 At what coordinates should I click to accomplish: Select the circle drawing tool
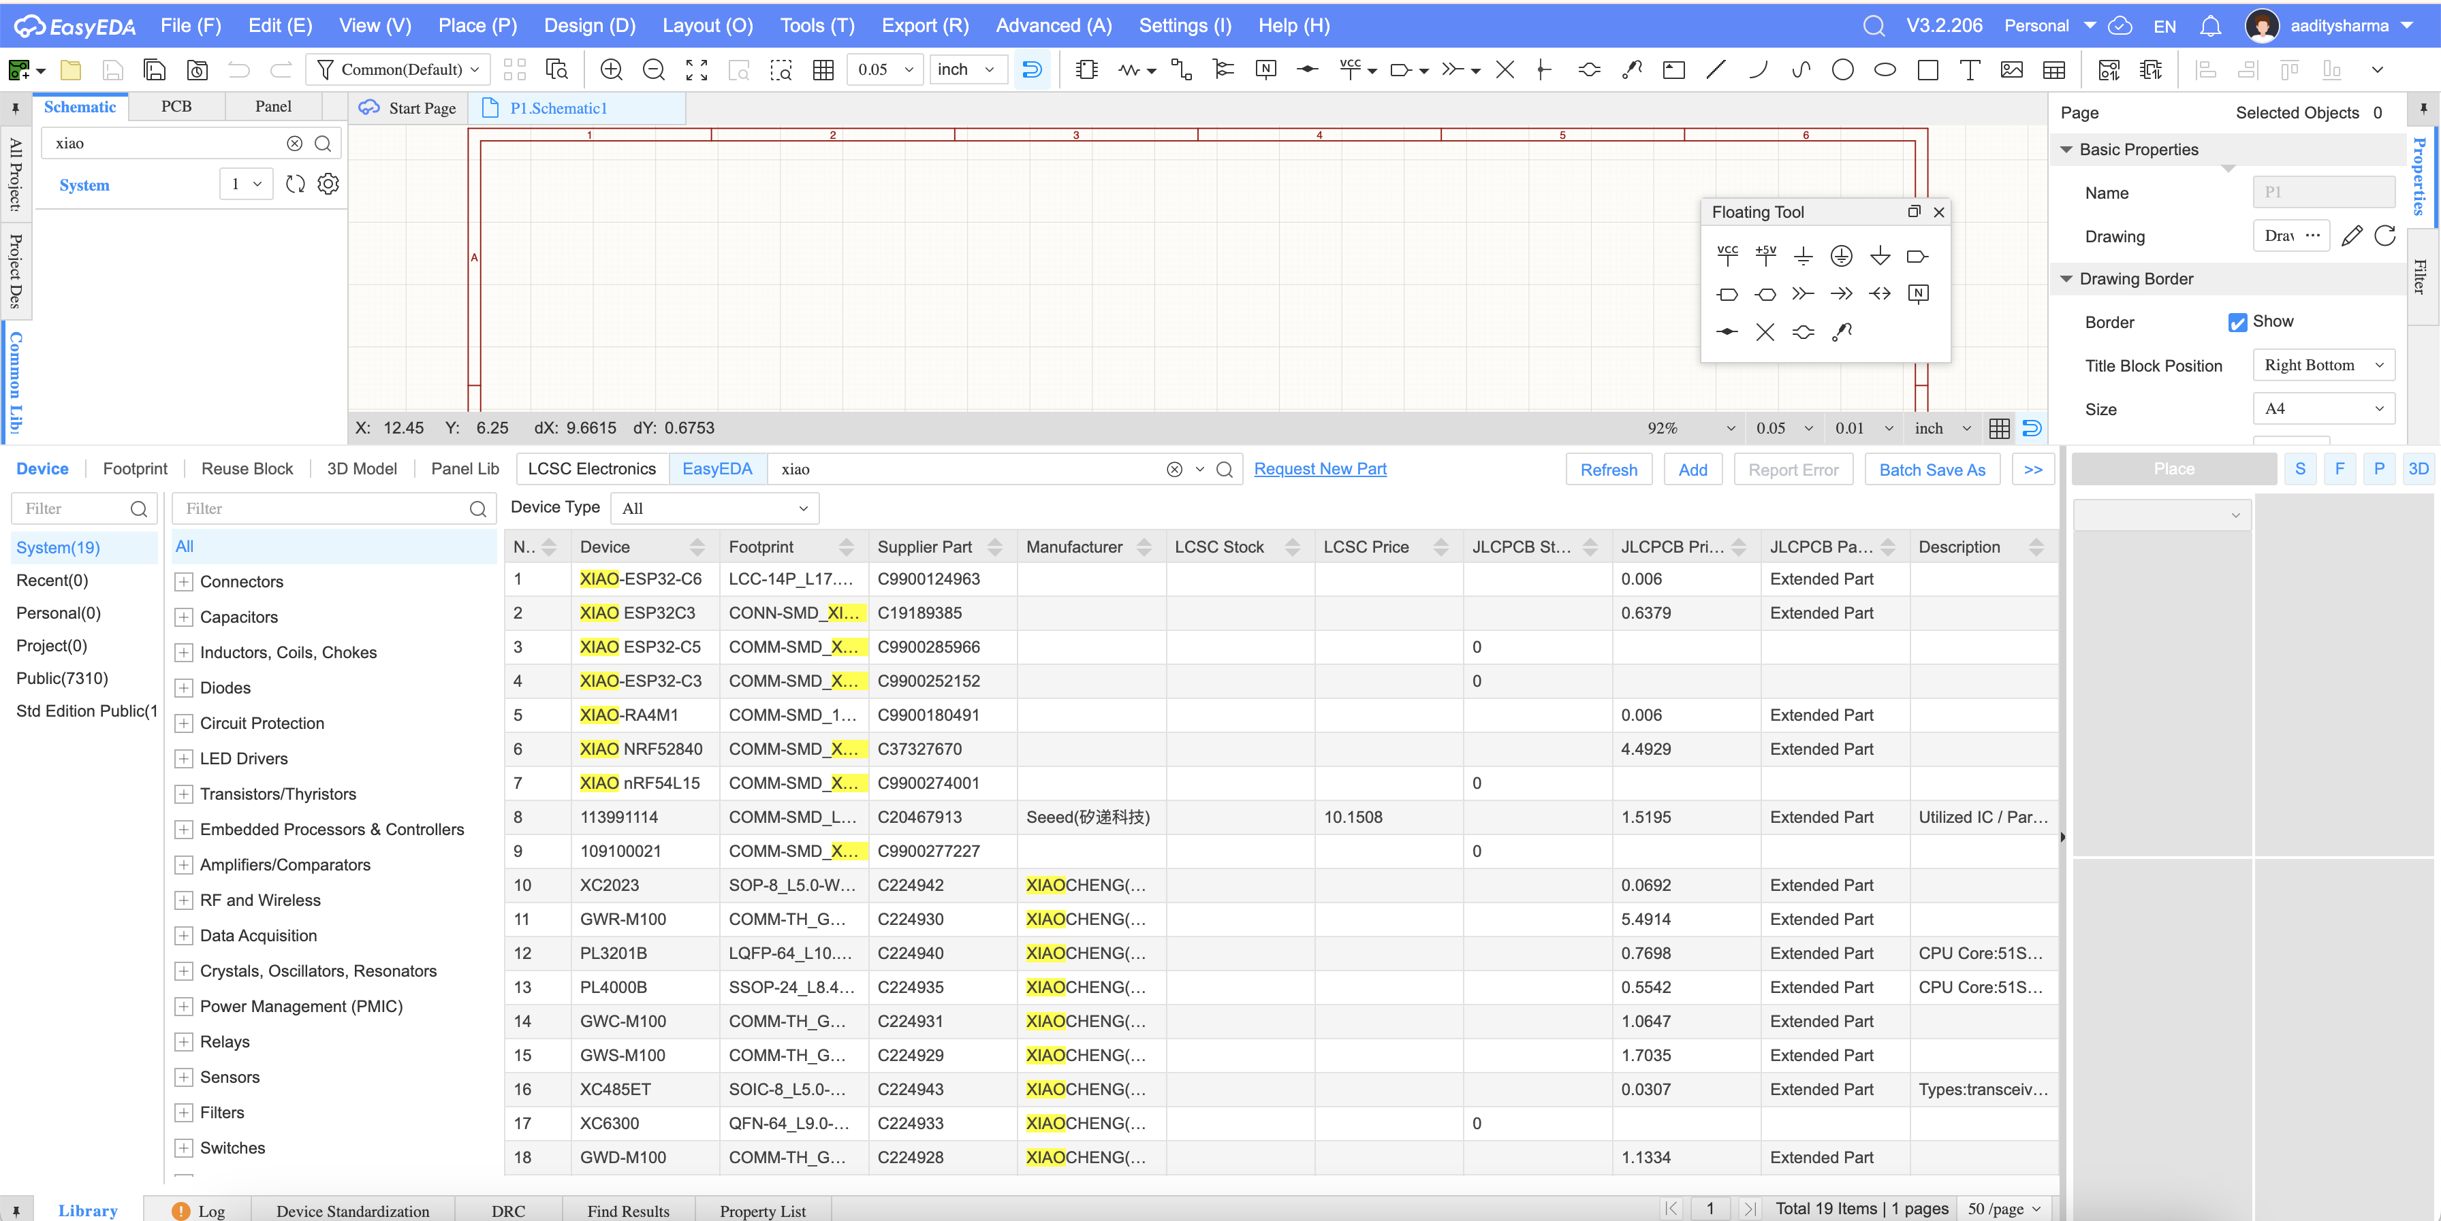tap(1842, 70)
